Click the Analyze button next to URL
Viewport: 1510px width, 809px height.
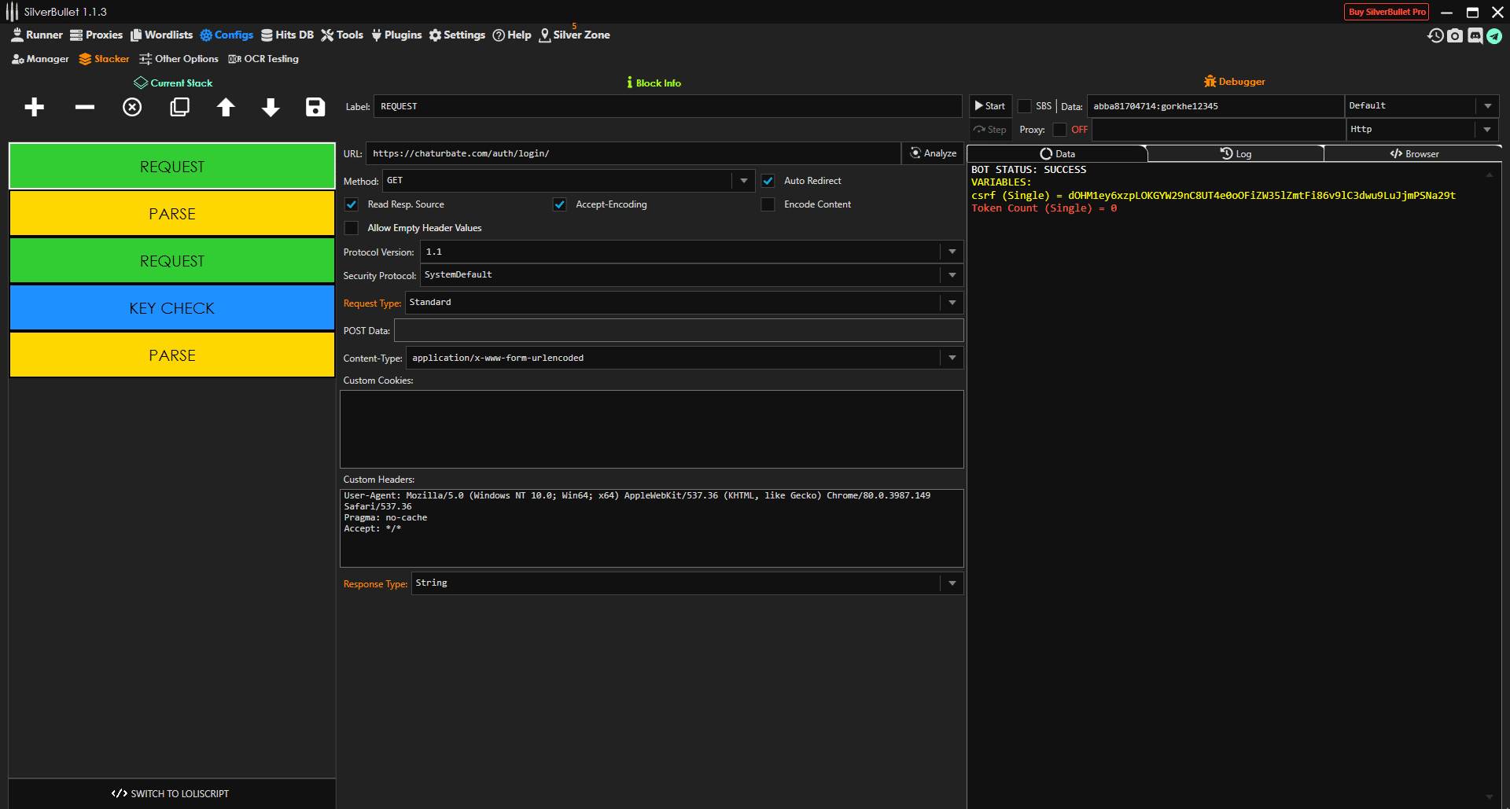click(x=933, y=153)
